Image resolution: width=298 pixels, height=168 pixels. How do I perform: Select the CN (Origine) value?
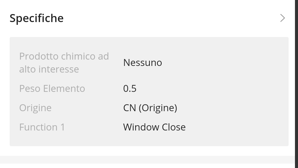click(150, 108)
